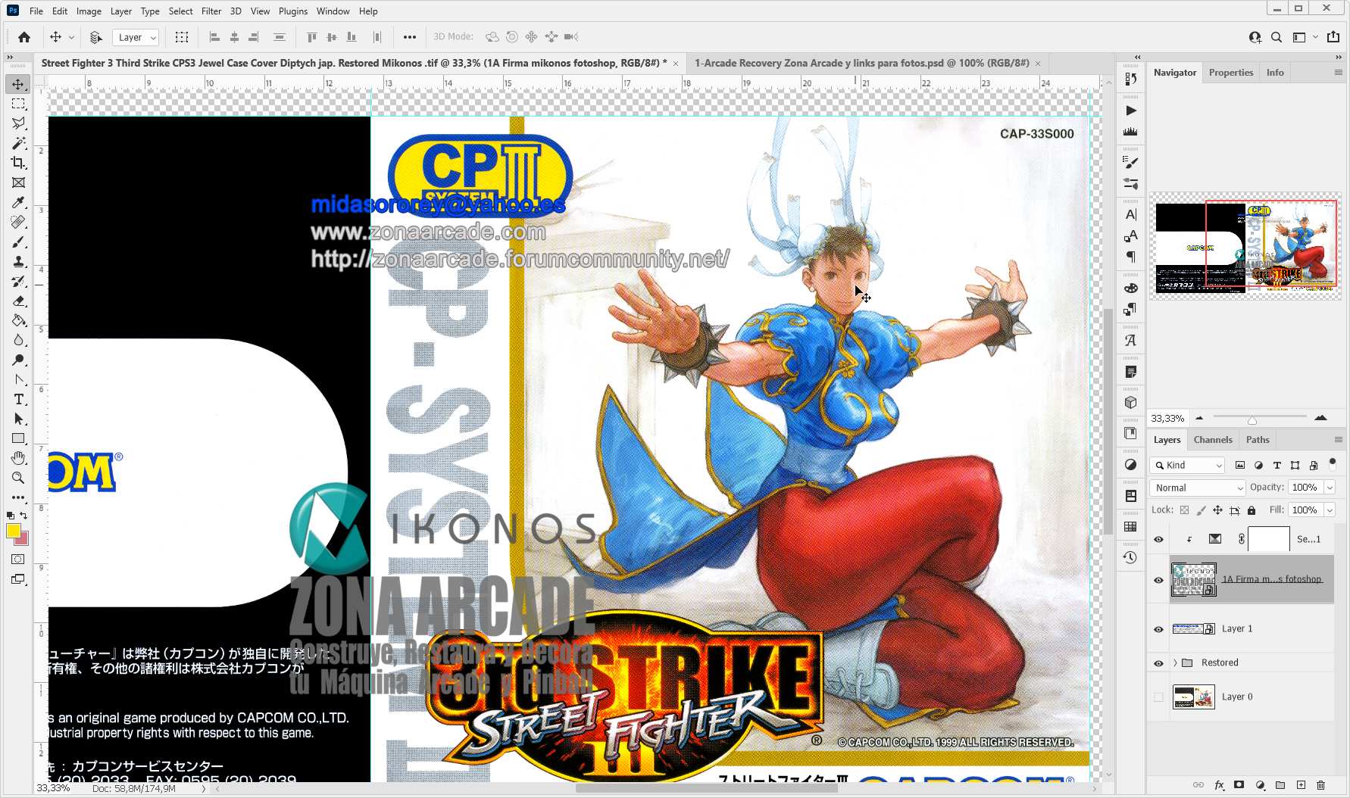Viewport: 1350px width, 798px height.
Task: Enable visibility of Layer 0
Action: (1158, 697)
